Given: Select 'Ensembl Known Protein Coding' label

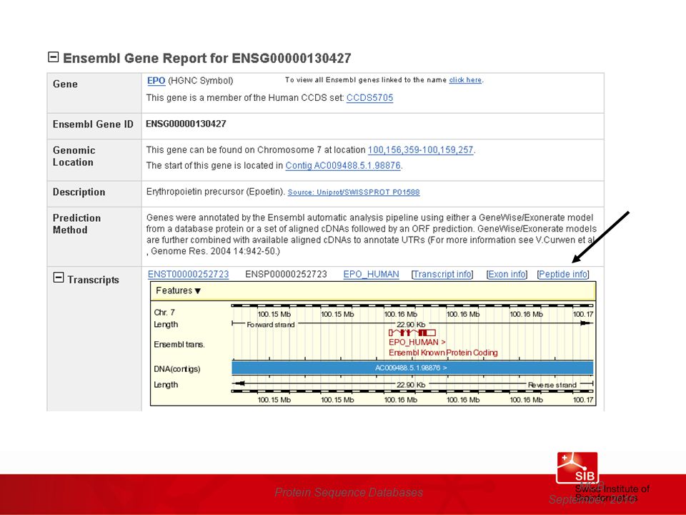Looking at the screenshot, I should pos(443,353).
